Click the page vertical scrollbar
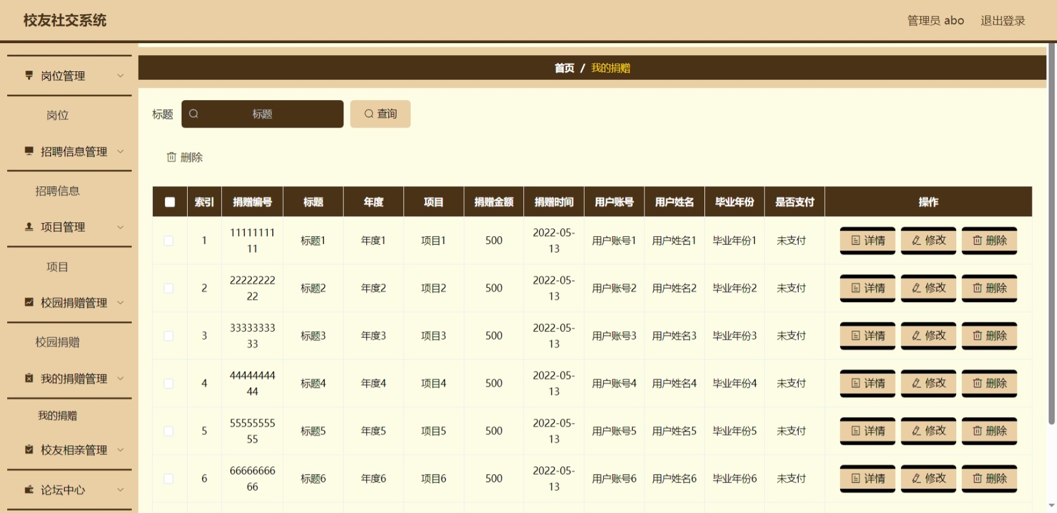The width and height of the screenshot is (1057, 513). (x=1051, y=234)
